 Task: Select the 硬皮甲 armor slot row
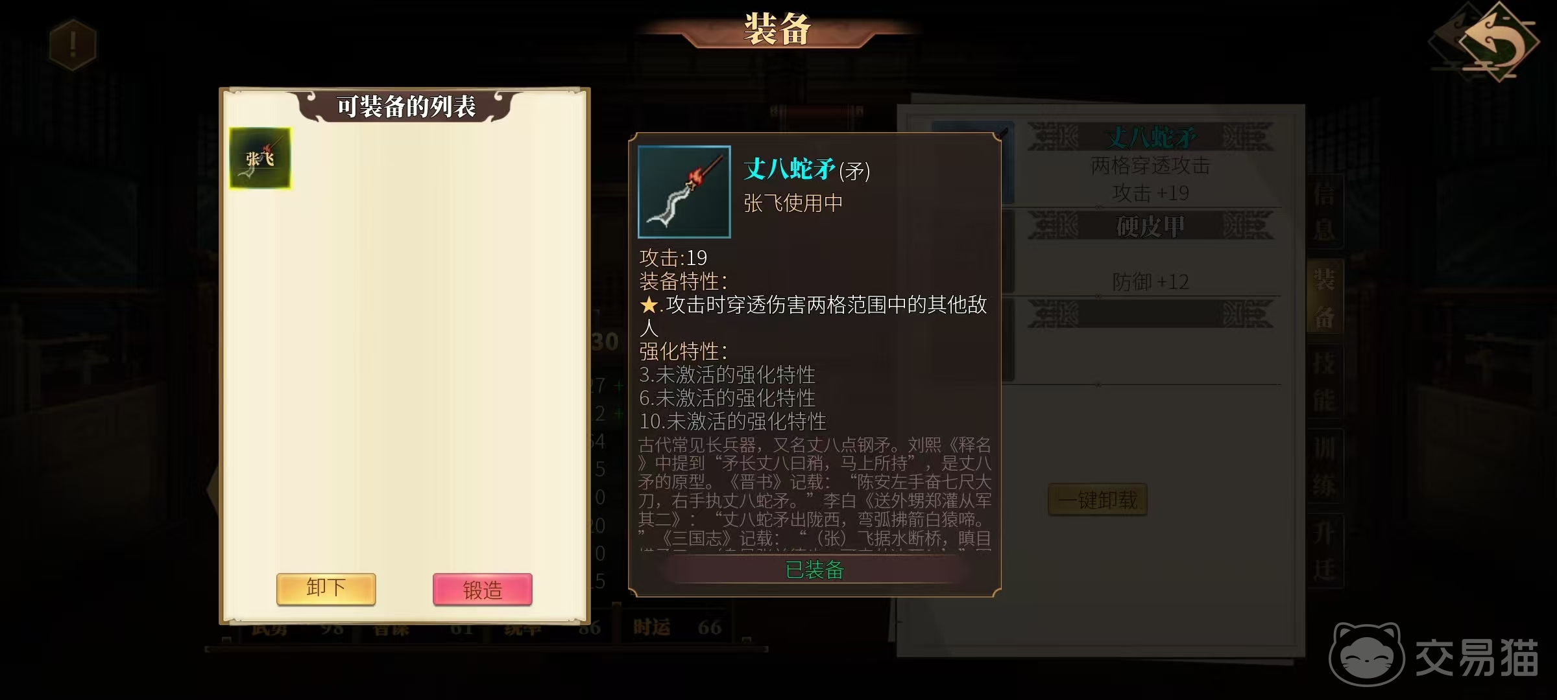(x=1150, y=253)
